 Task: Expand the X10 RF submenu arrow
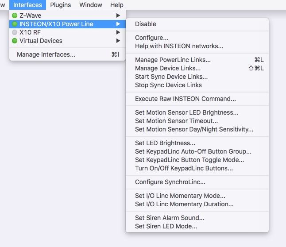tap(118, 32)
